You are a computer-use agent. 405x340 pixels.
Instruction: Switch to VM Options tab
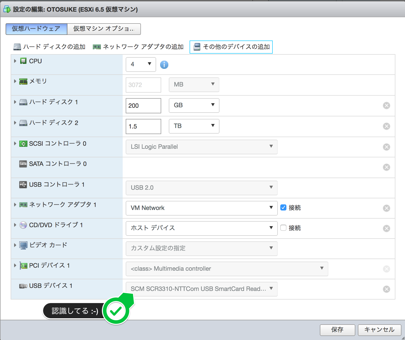(x=104, y=29)
